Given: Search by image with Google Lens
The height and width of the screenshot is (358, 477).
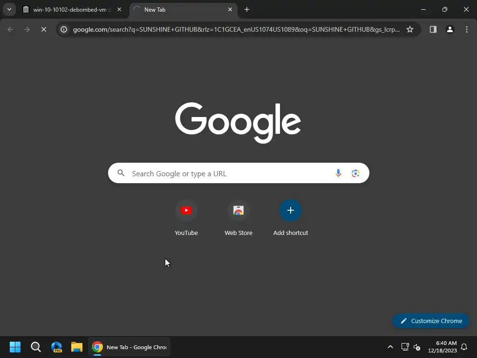Looking at the screenshot, I should [355, 173].
